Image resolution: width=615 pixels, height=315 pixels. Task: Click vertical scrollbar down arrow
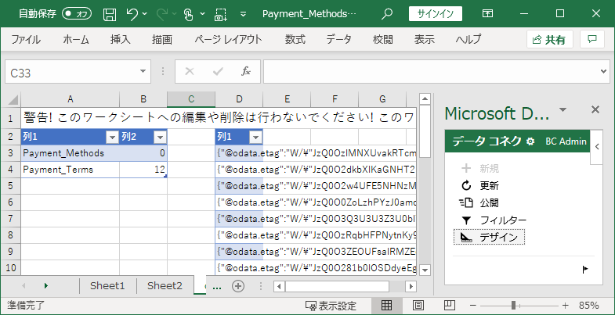coord(425,270)
